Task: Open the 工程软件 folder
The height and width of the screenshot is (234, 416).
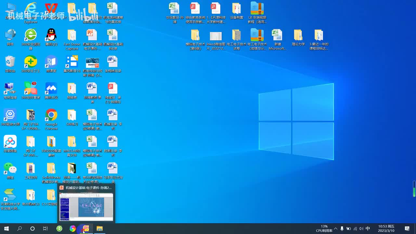Action: point(31,171)
